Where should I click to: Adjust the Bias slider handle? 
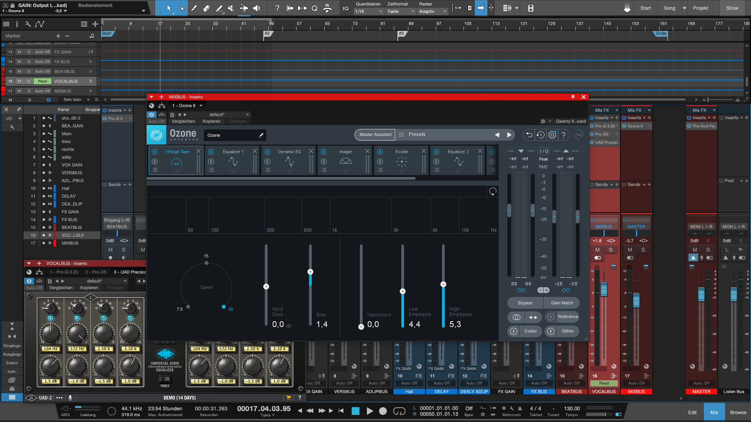click(x=310, y=272)
